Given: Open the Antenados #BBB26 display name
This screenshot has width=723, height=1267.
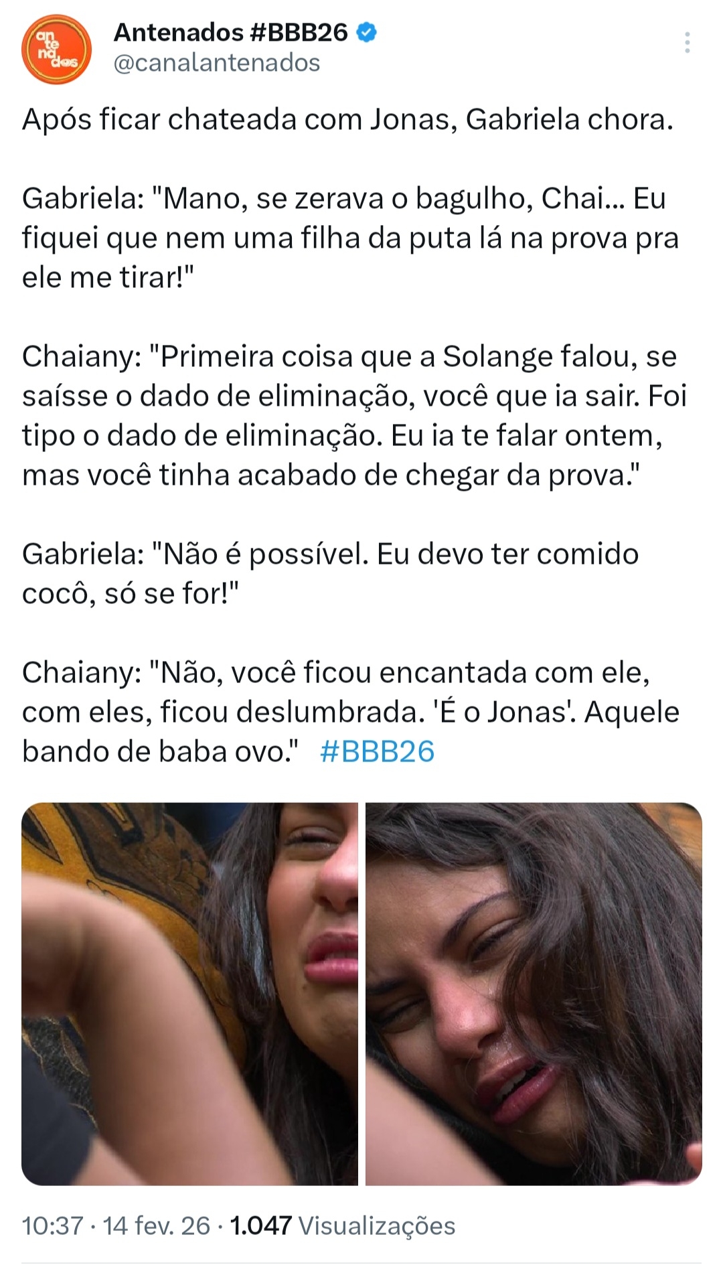Looking at the screenshot, I should pos(231,32).
